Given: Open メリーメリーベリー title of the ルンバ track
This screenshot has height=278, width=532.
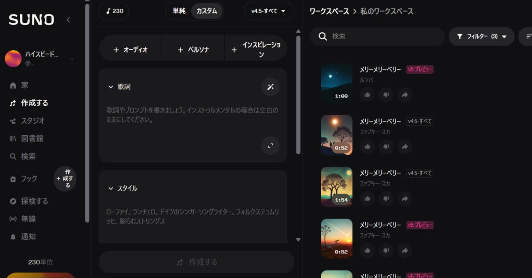Looking at the screenshot, I should (380, 69).
